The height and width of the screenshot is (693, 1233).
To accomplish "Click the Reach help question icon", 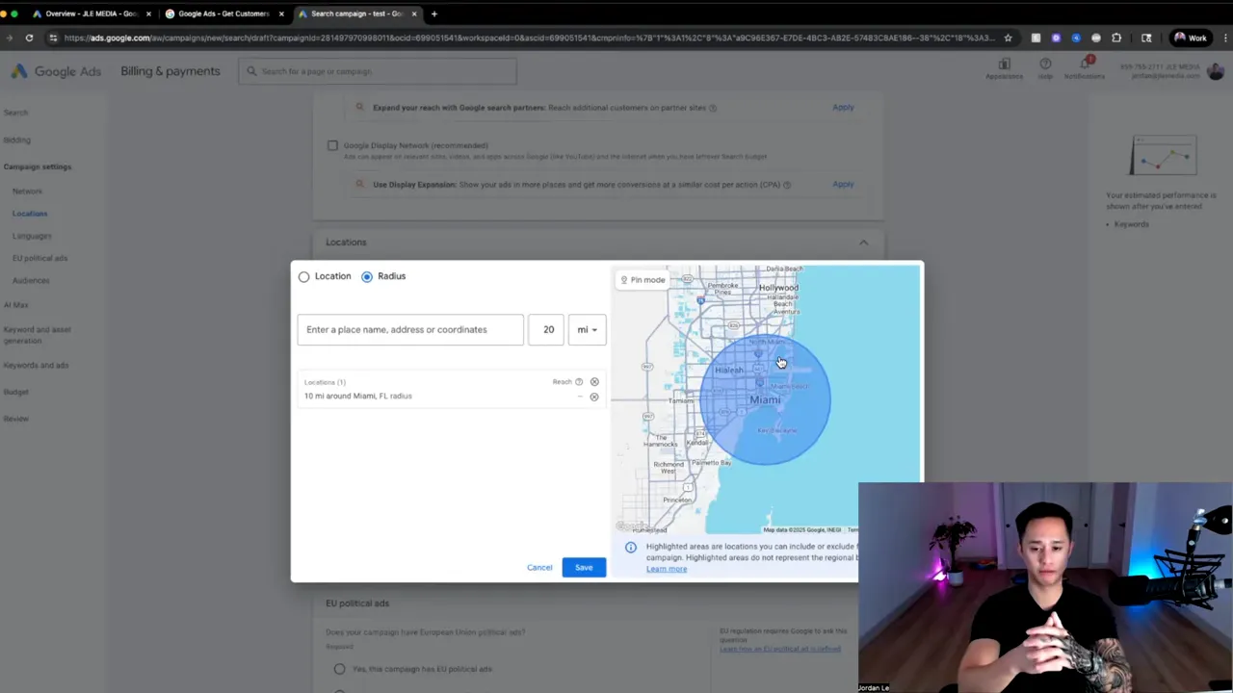I will 579,382.
